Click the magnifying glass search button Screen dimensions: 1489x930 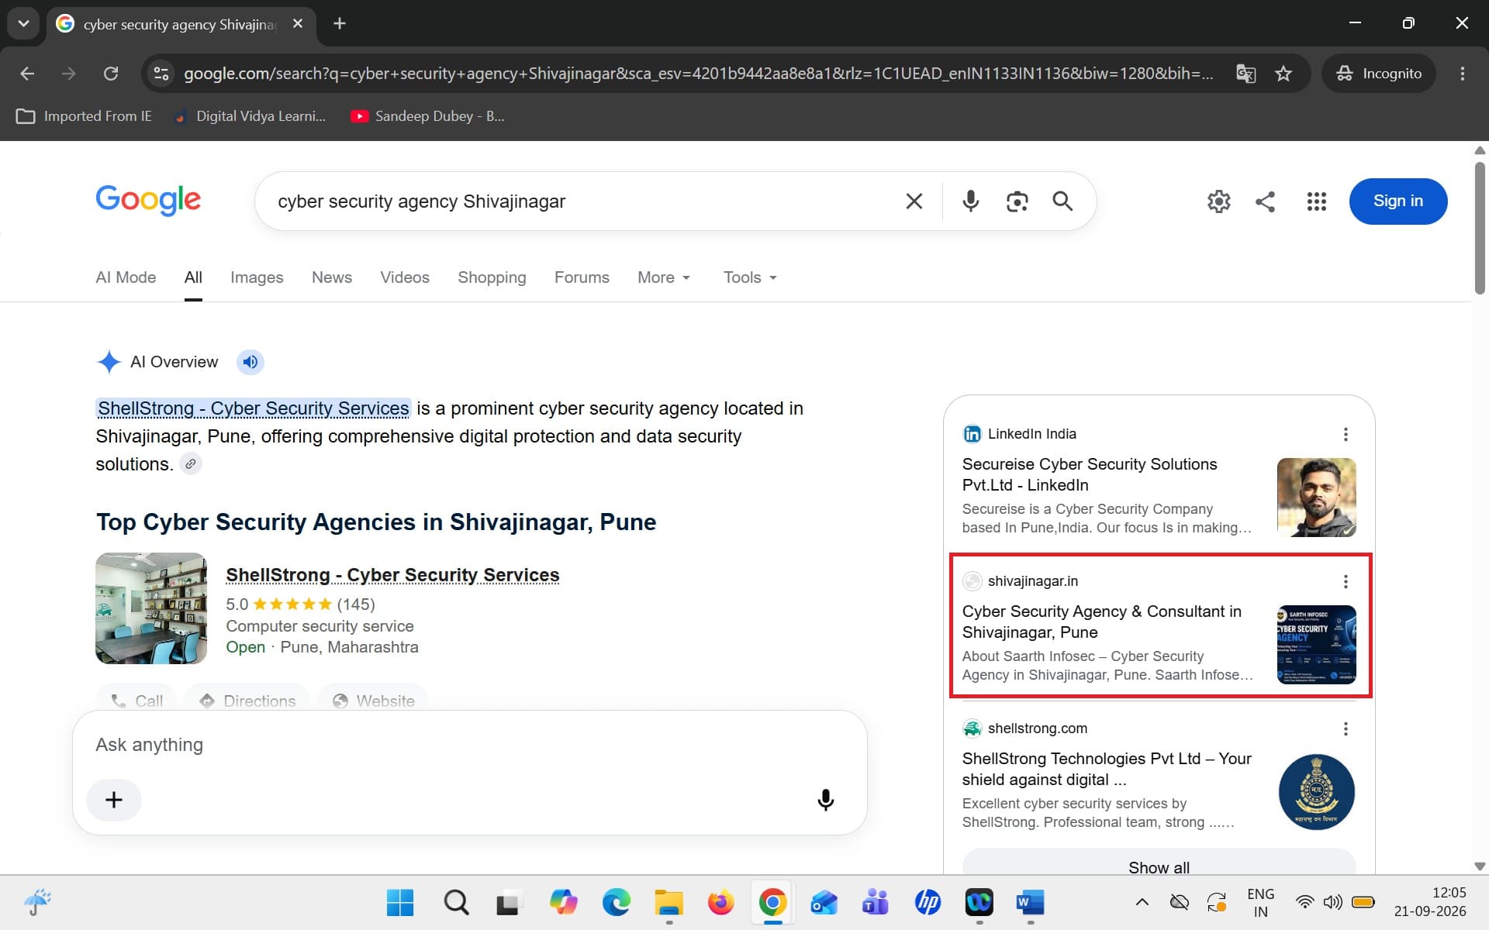(x=1062, y=201)
